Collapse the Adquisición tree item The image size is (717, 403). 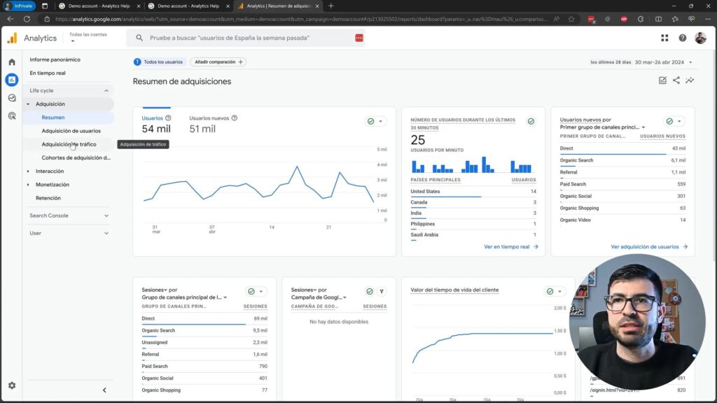(x=28, y=104)
